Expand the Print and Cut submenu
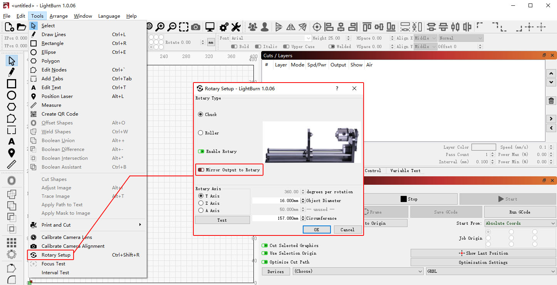 pos(87,225)
